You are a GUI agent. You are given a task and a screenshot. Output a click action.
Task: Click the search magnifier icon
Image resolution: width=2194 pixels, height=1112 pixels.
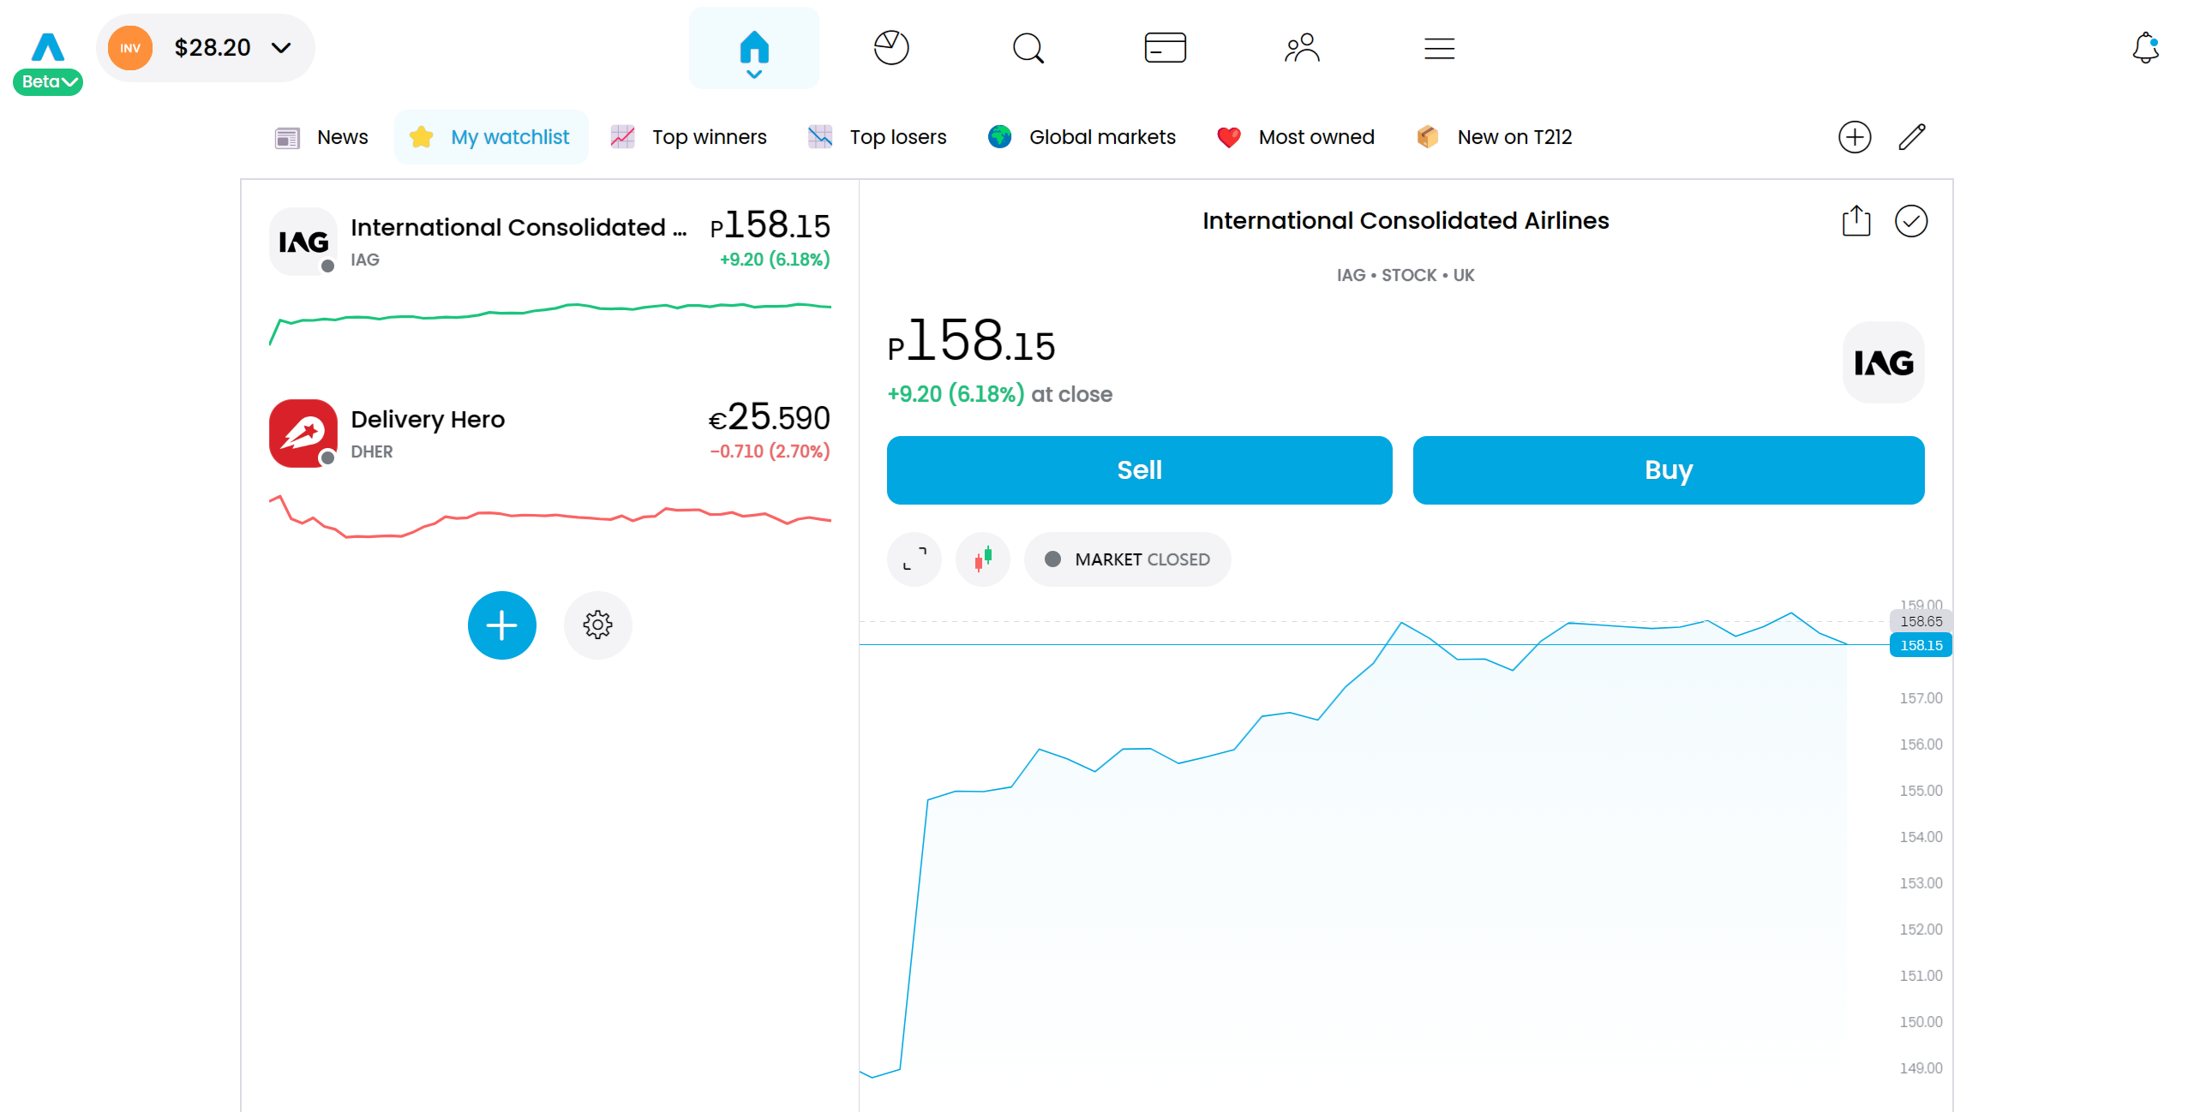tap(1028, 48)
